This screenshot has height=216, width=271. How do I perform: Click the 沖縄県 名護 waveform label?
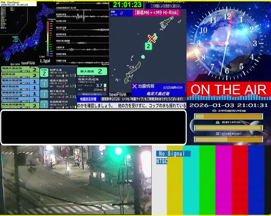pos(61,61)
